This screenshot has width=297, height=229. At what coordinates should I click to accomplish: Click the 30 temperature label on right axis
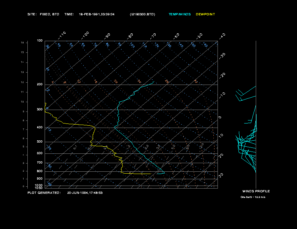(x=221, y=175)
